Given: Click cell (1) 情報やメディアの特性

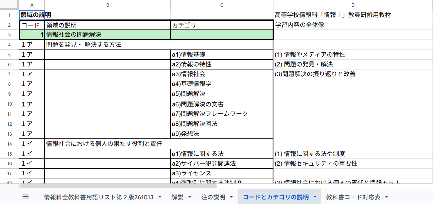Looking at the screenshot, I should tap(353, 54).
